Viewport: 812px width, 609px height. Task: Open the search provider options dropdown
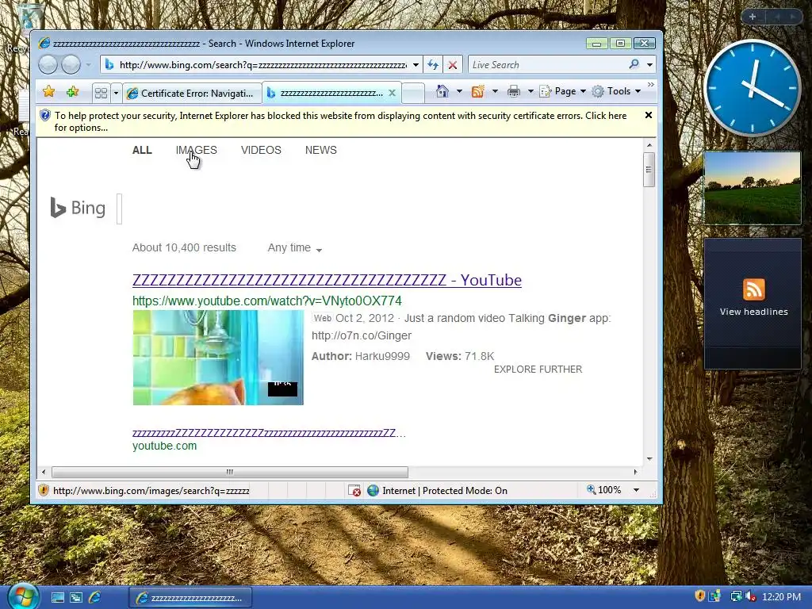pyautogui.click(x=649, y=65)
